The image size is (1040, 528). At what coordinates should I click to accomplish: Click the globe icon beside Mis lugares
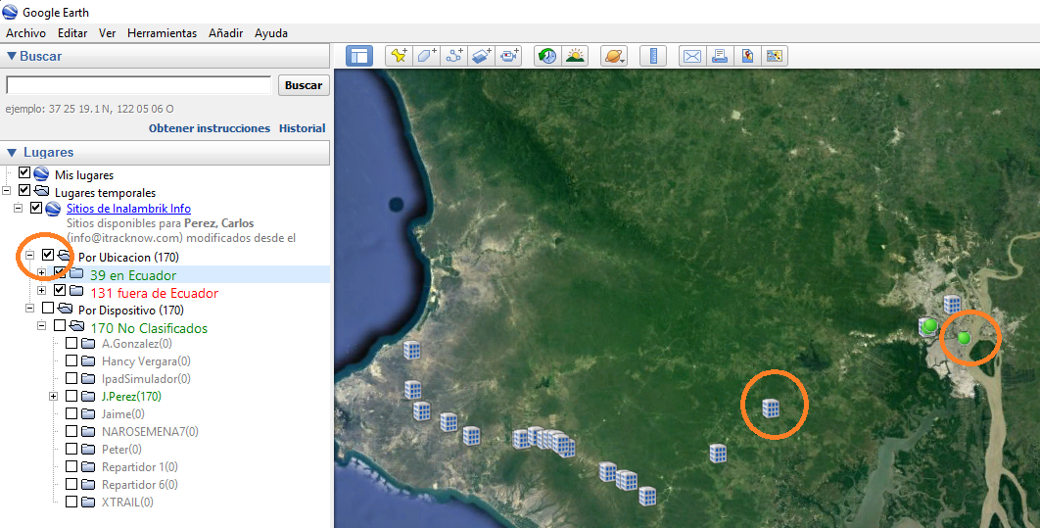point(42,174)
